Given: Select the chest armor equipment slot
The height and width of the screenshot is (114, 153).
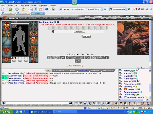Looking at the screenshot, I should point(7,51).
